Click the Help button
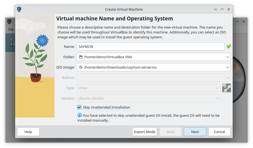 click(x=28, y=132)
